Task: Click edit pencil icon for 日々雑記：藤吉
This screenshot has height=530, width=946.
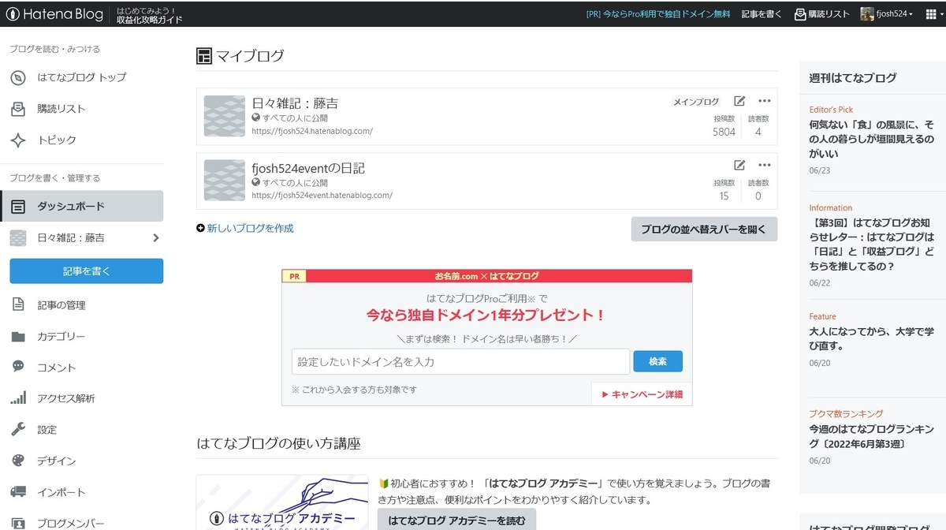Action: [x=739, y=101]
